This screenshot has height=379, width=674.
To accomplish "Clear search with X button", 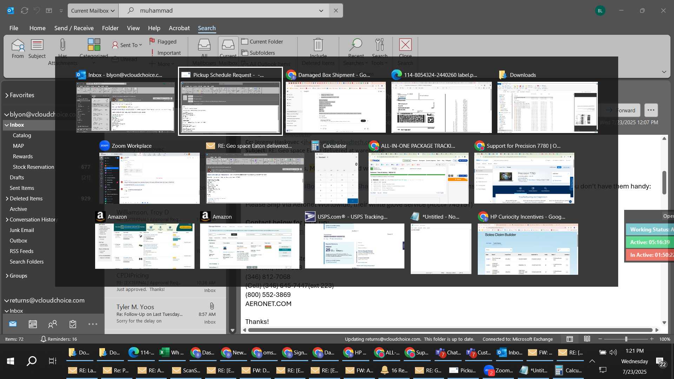I will point(336,11).
